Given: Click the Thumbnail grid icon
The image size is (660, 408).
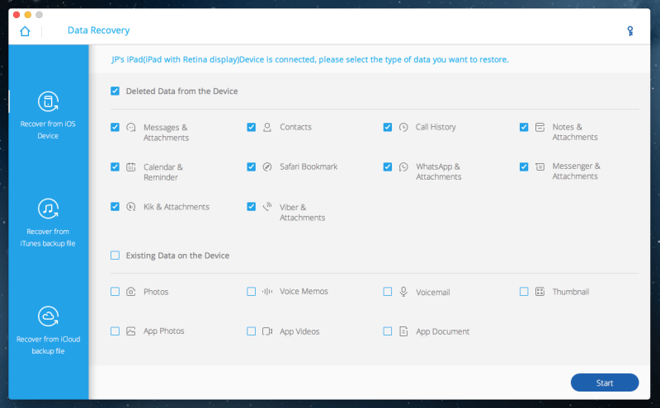Looking at the screenshot, I should 540,292.
